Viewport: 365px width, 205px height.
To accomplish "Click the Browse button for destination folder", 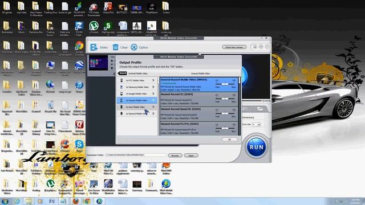I will 175,155.
